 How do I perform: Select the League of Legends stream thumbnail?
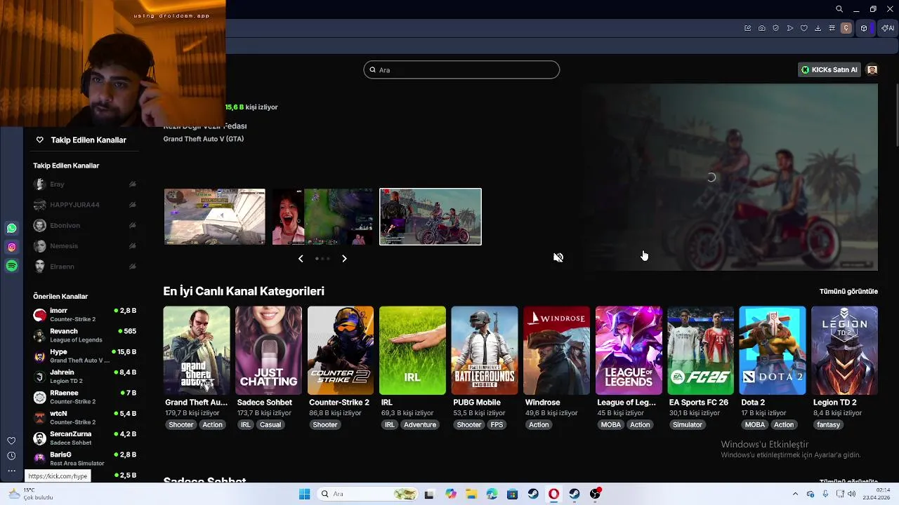tap(323, 217)
